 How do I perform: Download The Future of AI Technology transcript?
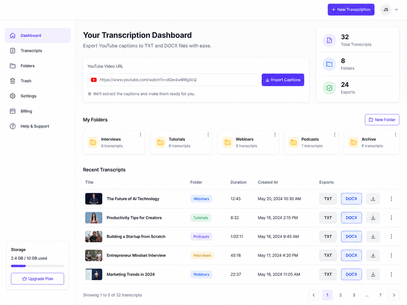pyautogui.click(x=373, y=199)
